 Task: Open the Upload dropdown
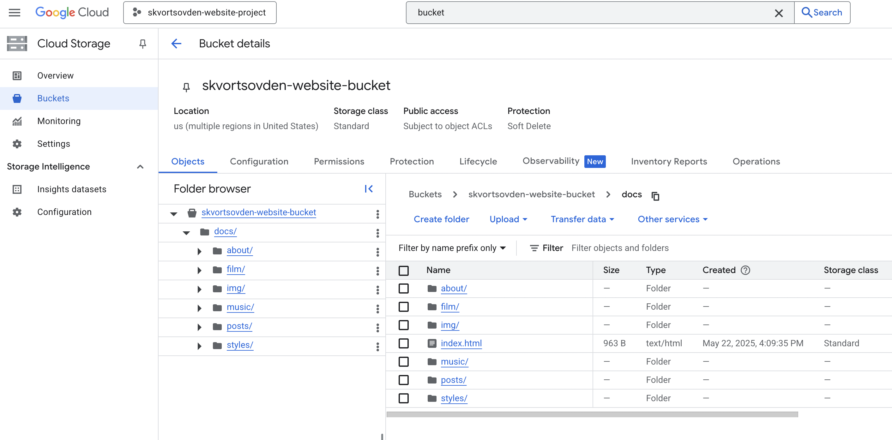[x=508, y=219]
